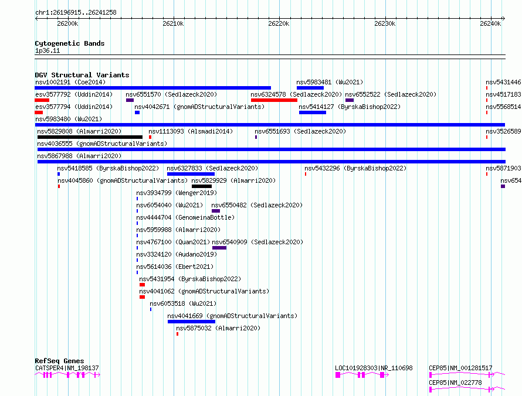Viewport: 522px width, 396px height.
Task: Open the nsv4041669 (gnomADStructuralVariants) label
Action: point(232,316)
